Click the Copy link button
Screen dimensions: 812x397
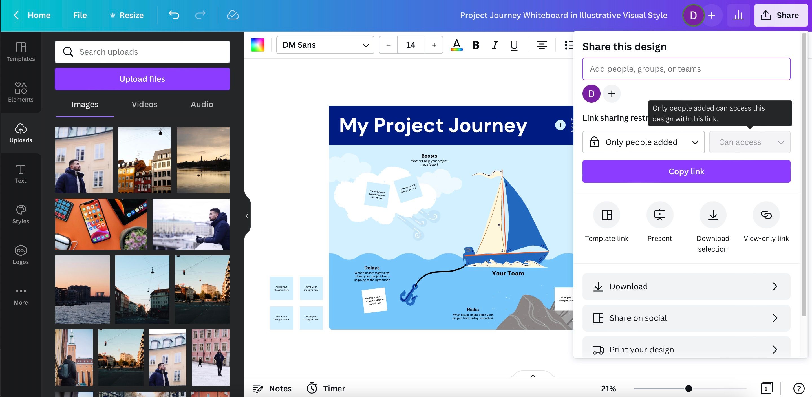coord(686,171)
